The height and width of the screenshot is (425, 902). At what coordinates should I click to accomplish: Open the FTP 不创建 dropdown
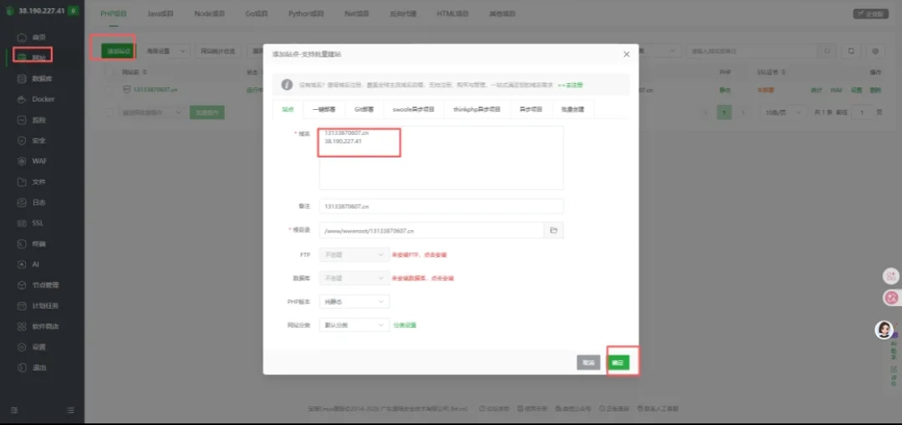pos(354,255)
